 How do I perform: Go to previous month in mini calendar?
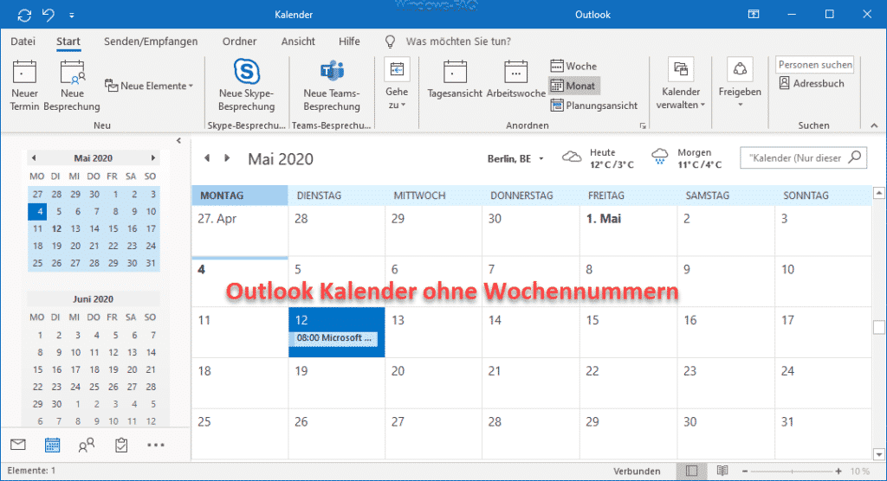point(34,158)
